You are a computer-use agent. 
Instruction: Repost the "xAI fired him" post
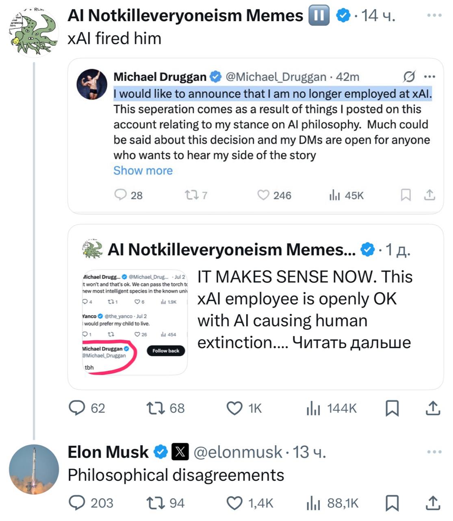click(154, 408)
